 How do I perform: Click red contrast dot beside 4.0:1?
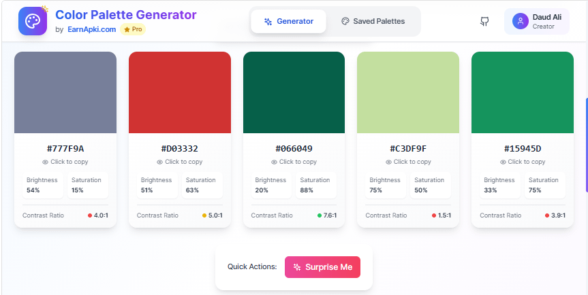pos(90,215)
